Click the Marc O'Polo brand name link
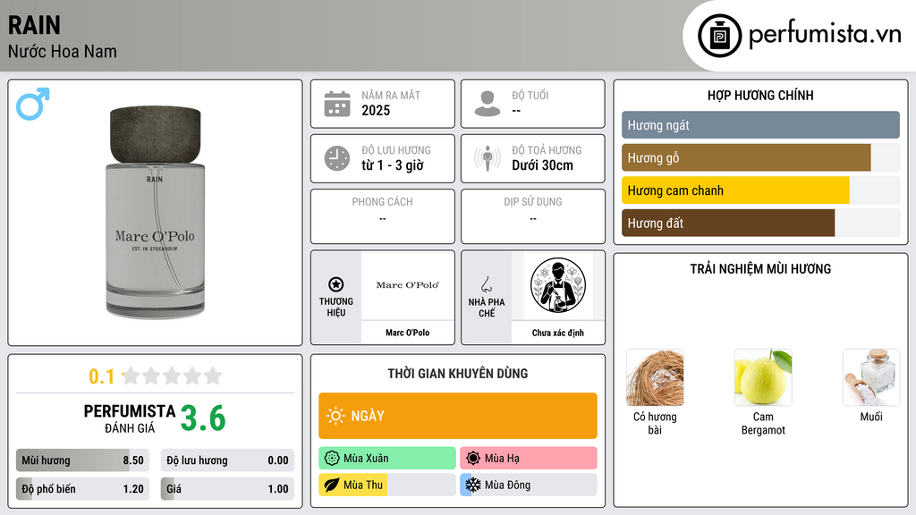916x515 pixels. [407, 333]
